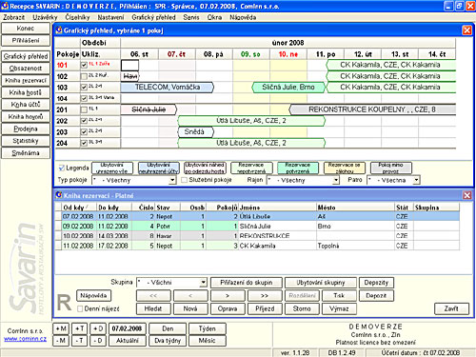Enable the Služební pokoje checkbox
Screen dimensions: 476x357
pyautogui.click(x=184, y=180)
